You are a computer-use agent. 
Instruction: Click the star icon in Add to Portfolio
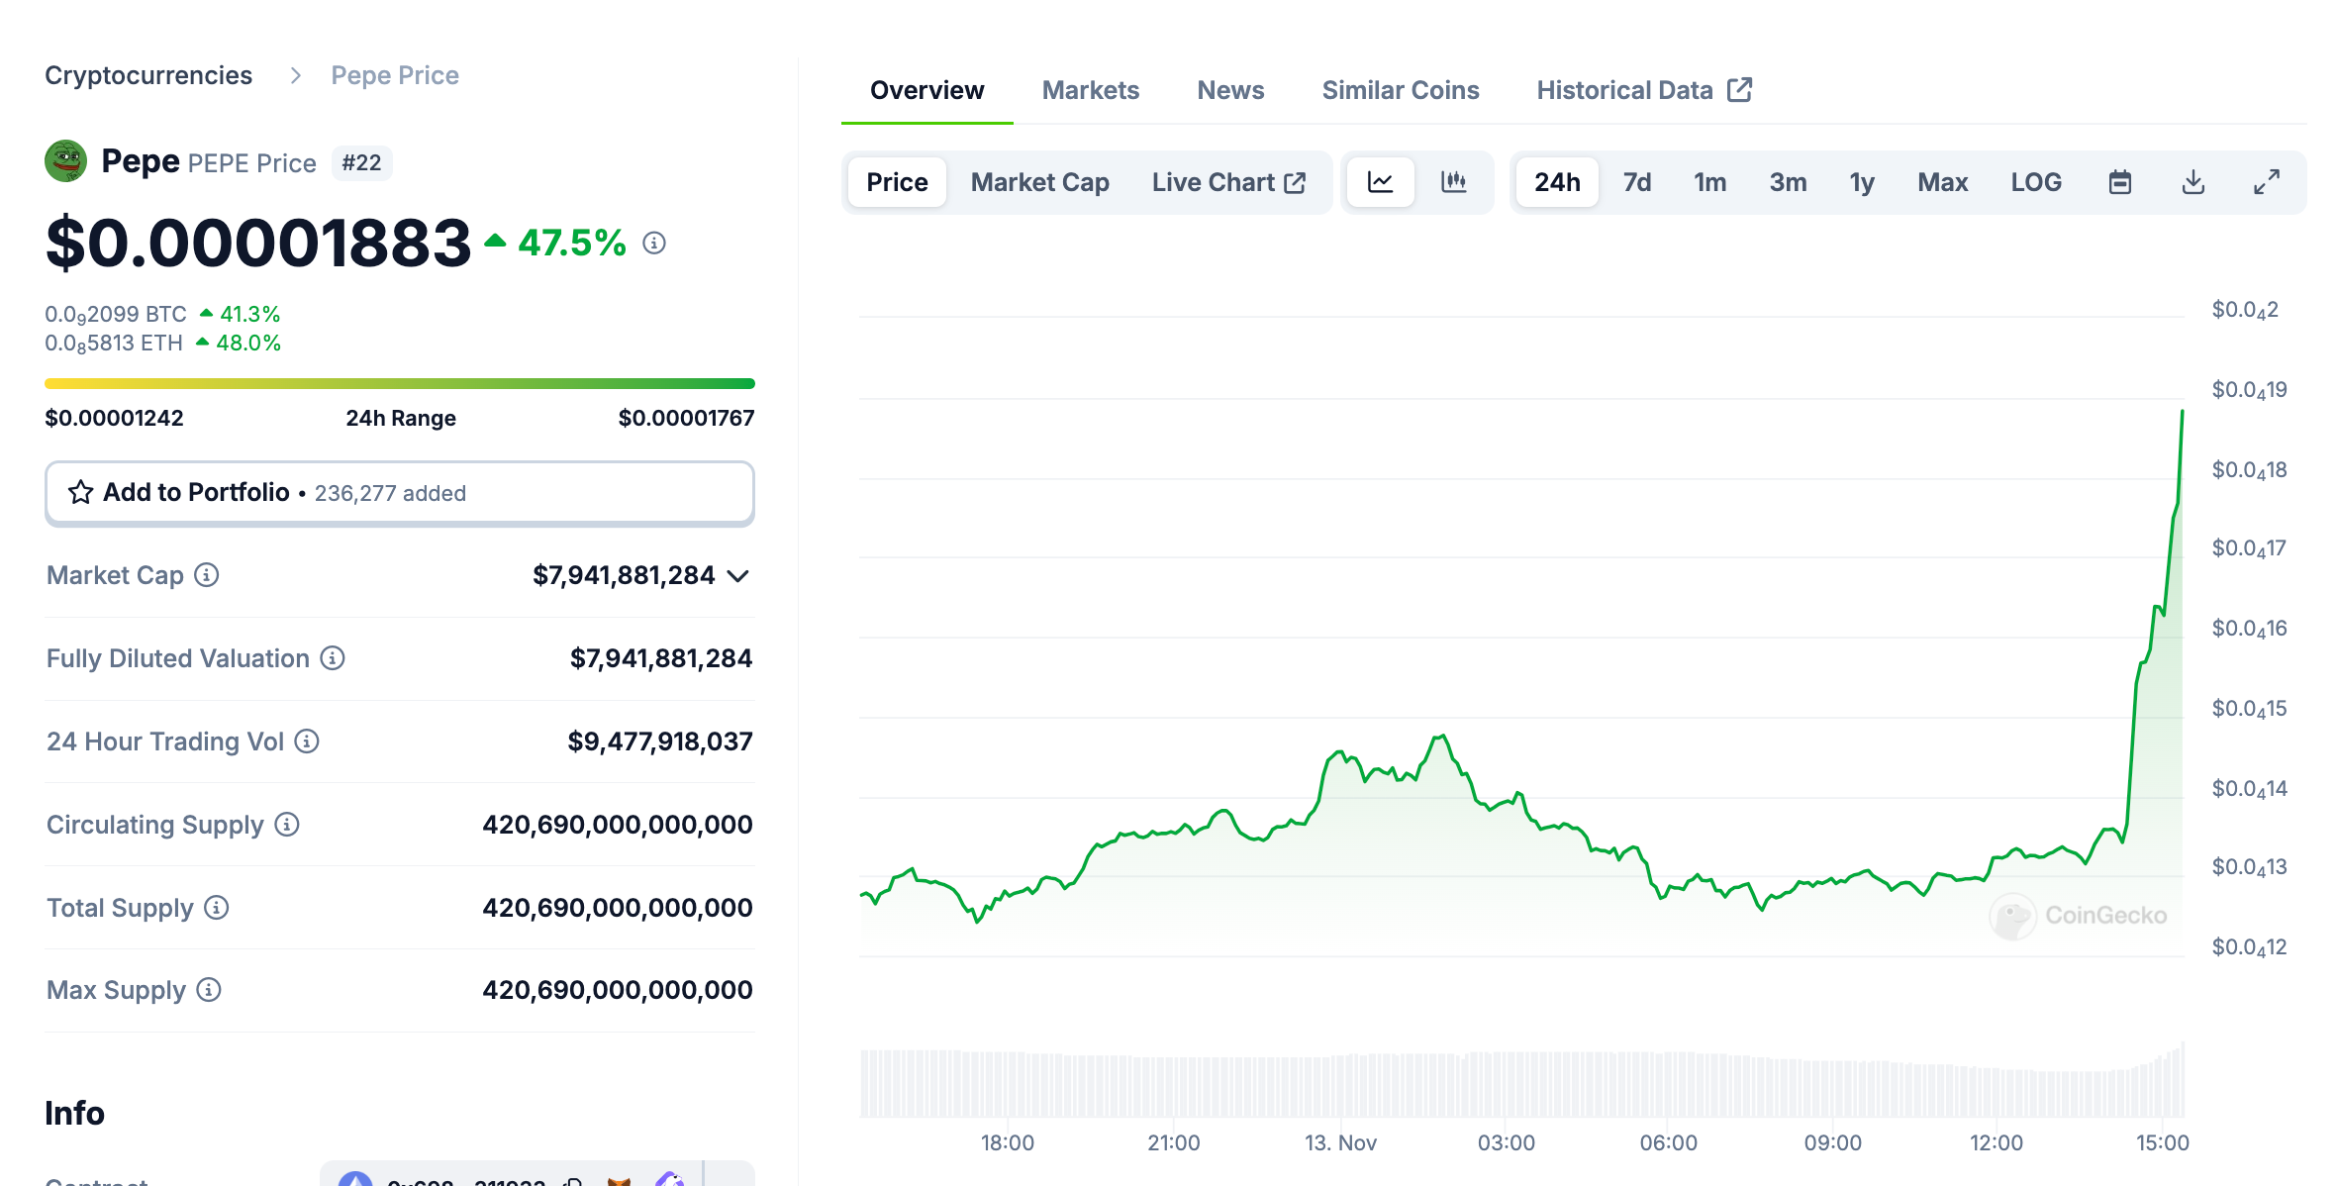(x=80, y=492)
